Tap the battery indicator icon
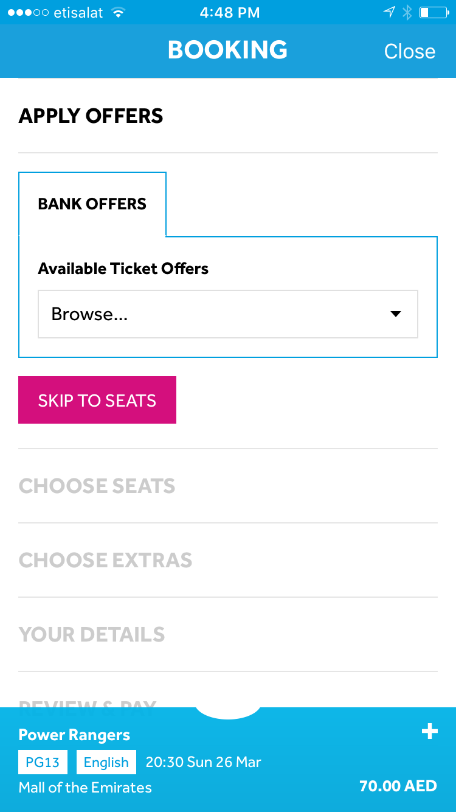Viewport: 456px width, 812px height. pos(433,12)
